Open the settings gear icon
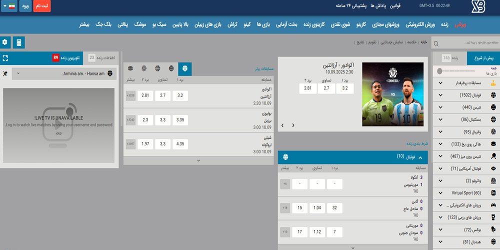 pos(5,42)
